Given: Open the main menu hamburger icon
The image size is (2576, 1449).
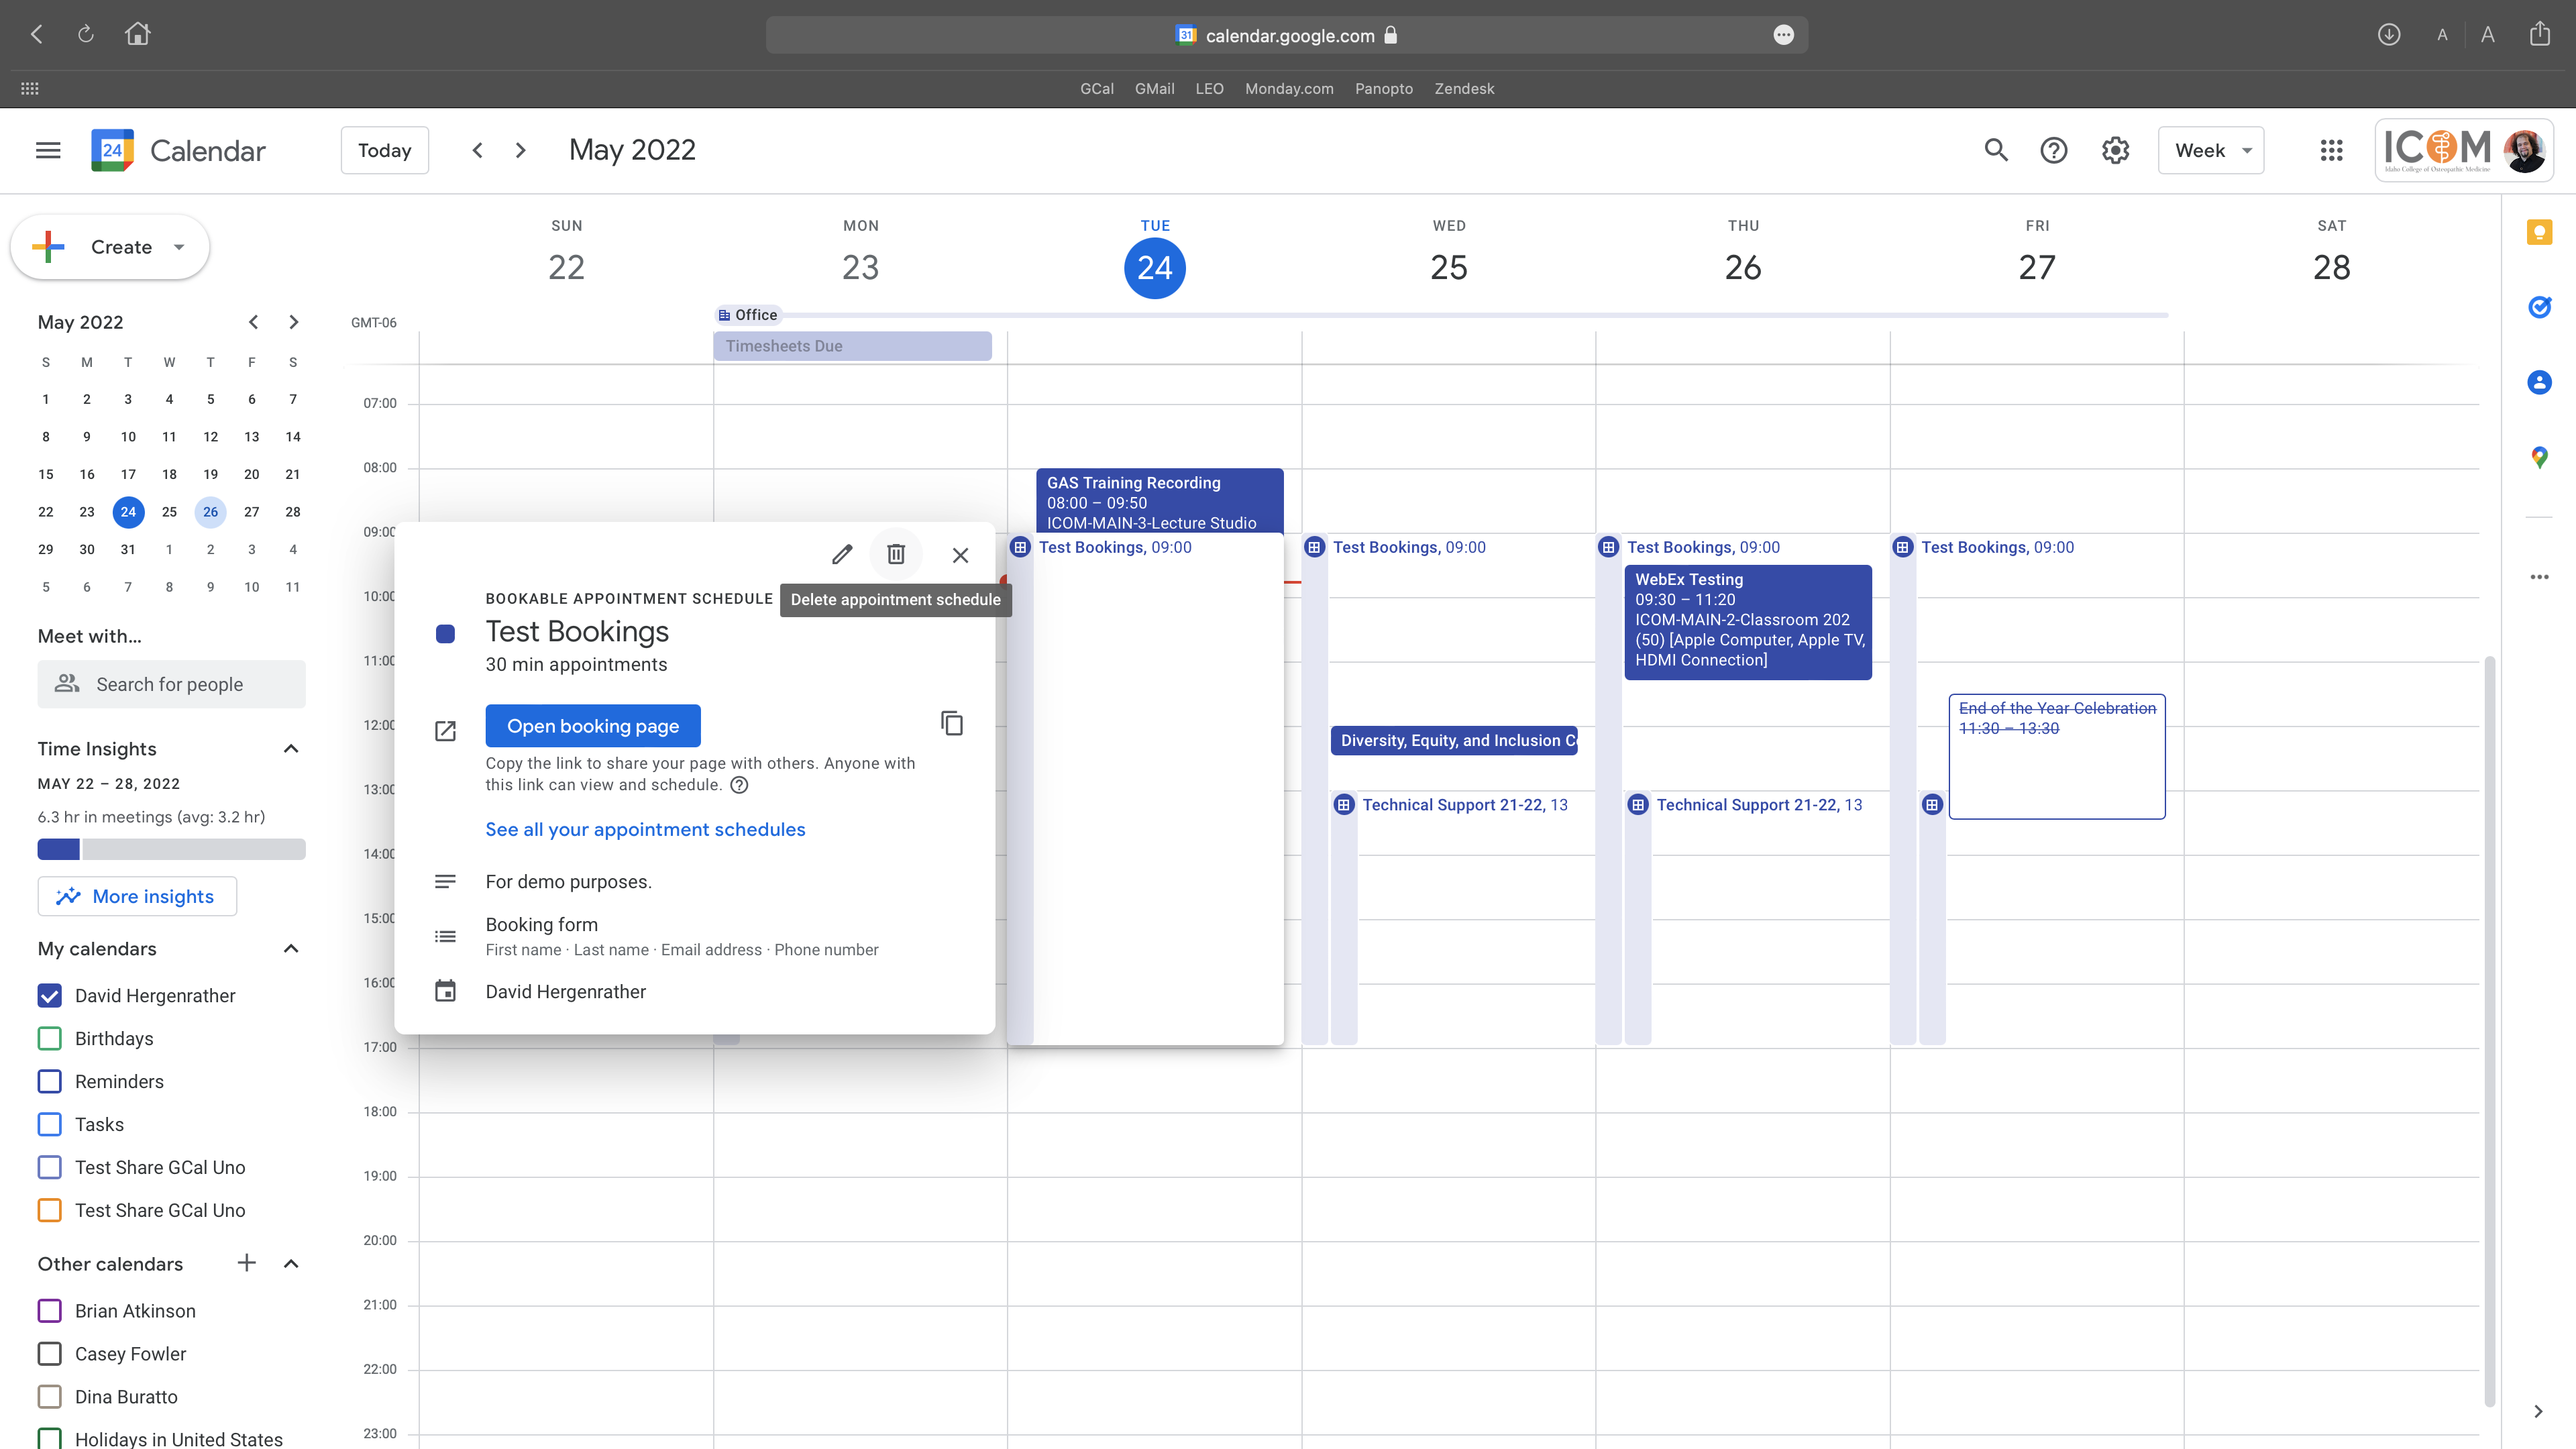Looking at the screenshot, I should (48, 150).
